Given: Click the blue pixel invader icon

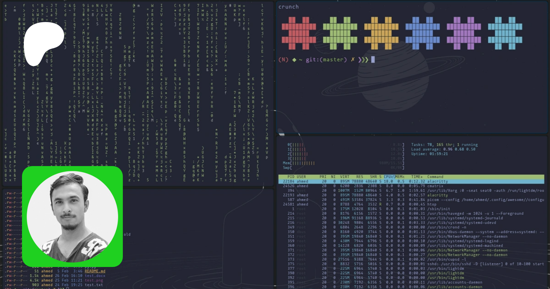Looking at the screenshot, I should click(422, 33).
